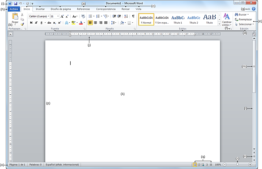
Task: Open the Seleccionar dropdown
Action: point(244,24)
